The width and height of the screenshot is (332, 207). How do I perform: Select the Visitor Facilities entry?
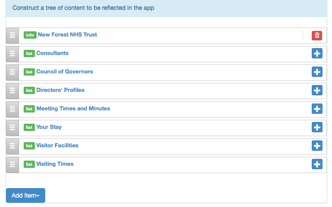[x=57, y=145]
